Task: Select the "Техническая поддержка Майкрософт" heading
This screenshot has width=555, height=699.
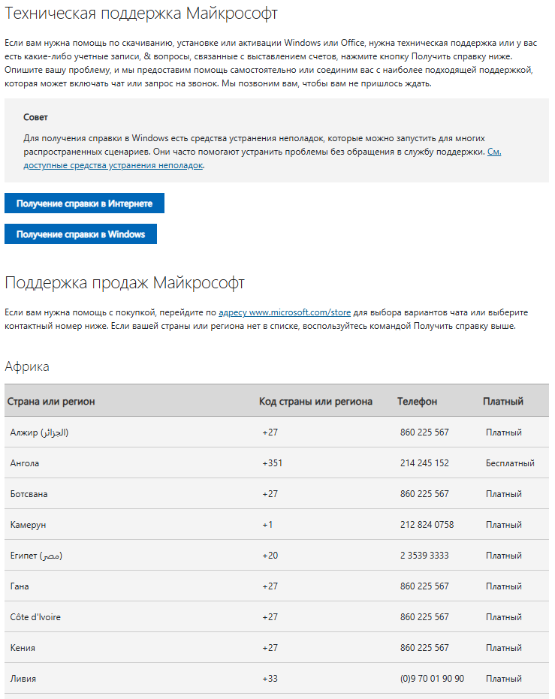Action: 141,14
